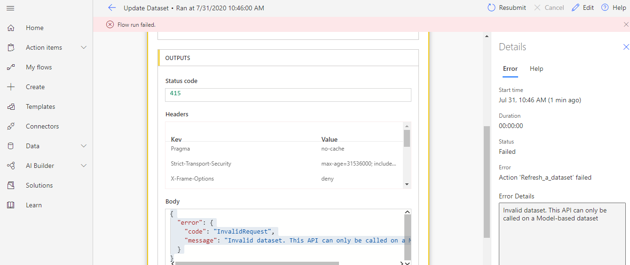Click the Data cylinder icon
Viewport: 630px width, 265px height.
coord(11,146)
